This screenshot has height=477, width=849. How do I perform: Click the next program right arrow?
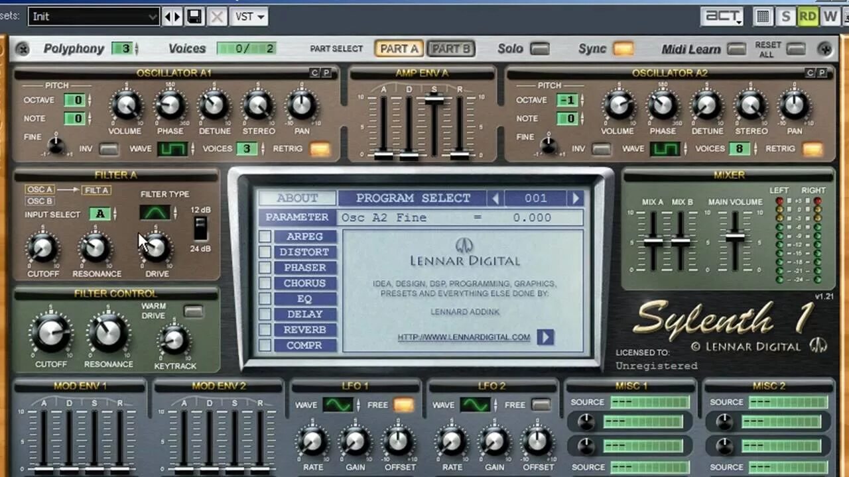coord(576,198)
